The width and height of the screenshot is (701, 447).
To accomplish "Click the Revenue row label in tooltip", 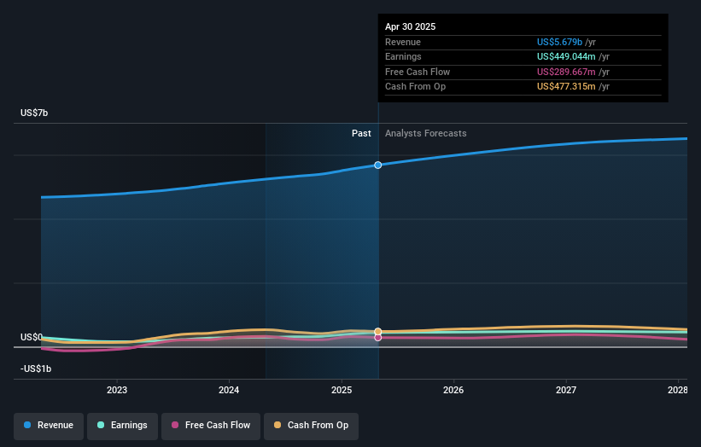I will [403, 42].
